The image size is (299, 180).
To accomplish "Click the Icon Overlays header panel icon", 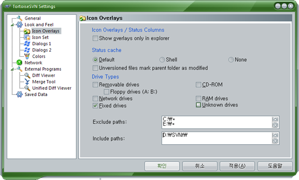I will tap(83, 18).
